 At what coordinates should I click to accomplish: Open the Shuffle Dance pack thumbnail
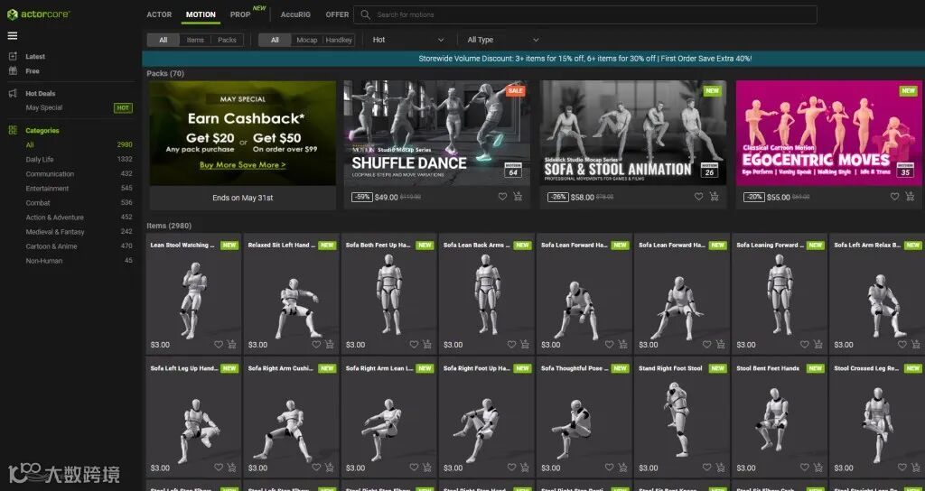pos(437,134)
